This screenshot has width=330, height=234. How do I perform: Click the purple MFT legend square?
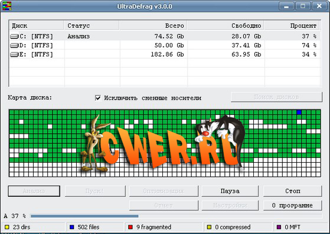pyautogui.click(x=279, y=227)
